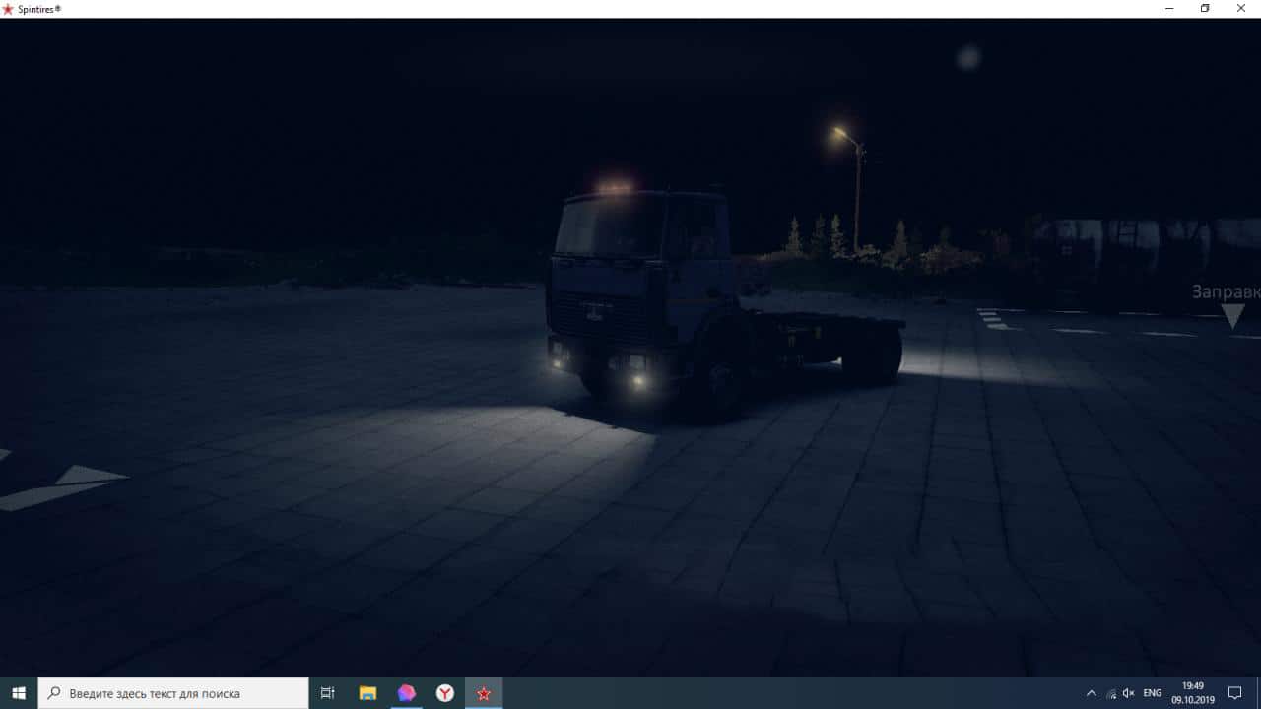Viewport: 1261px width, 709px height.
Task: Restore down the Spintires window
Action: coord(1205,9)
